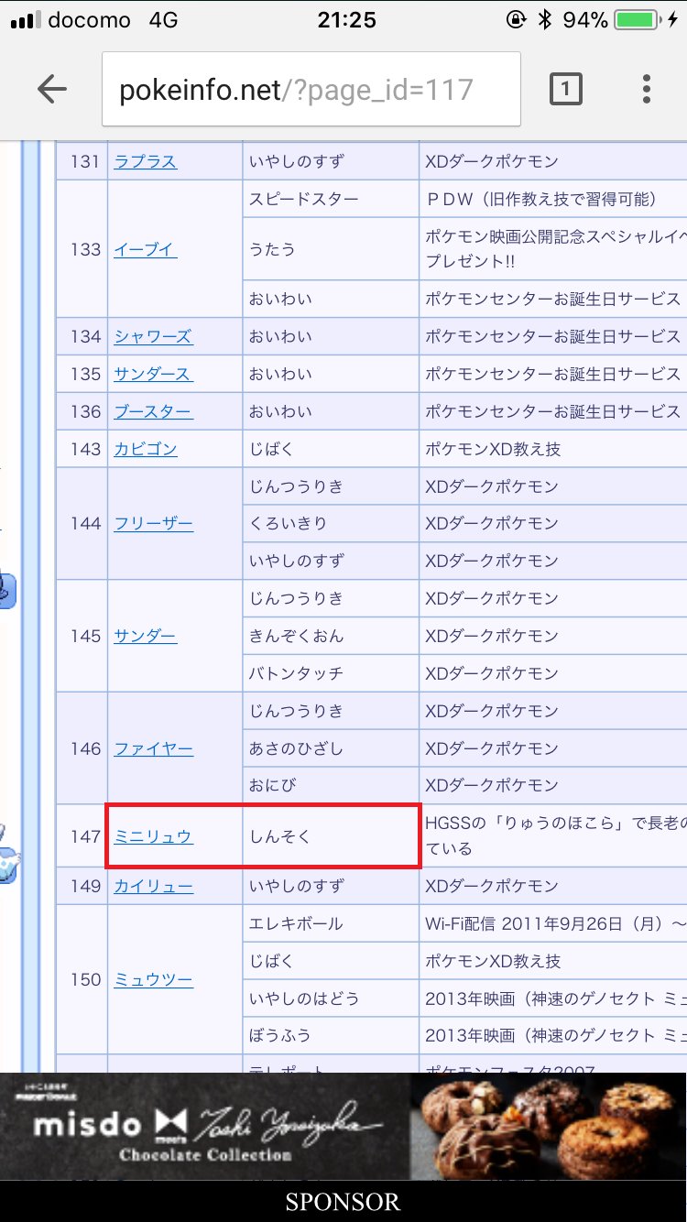Viewport: 687px width, 1222px height.
Task: Select the ぼうふう move cell
Action: click(331, 1035)
